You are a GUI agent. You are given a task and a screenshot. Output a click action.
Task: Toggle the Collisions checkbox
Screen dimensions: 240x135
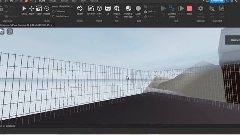[x=53, y=12]
